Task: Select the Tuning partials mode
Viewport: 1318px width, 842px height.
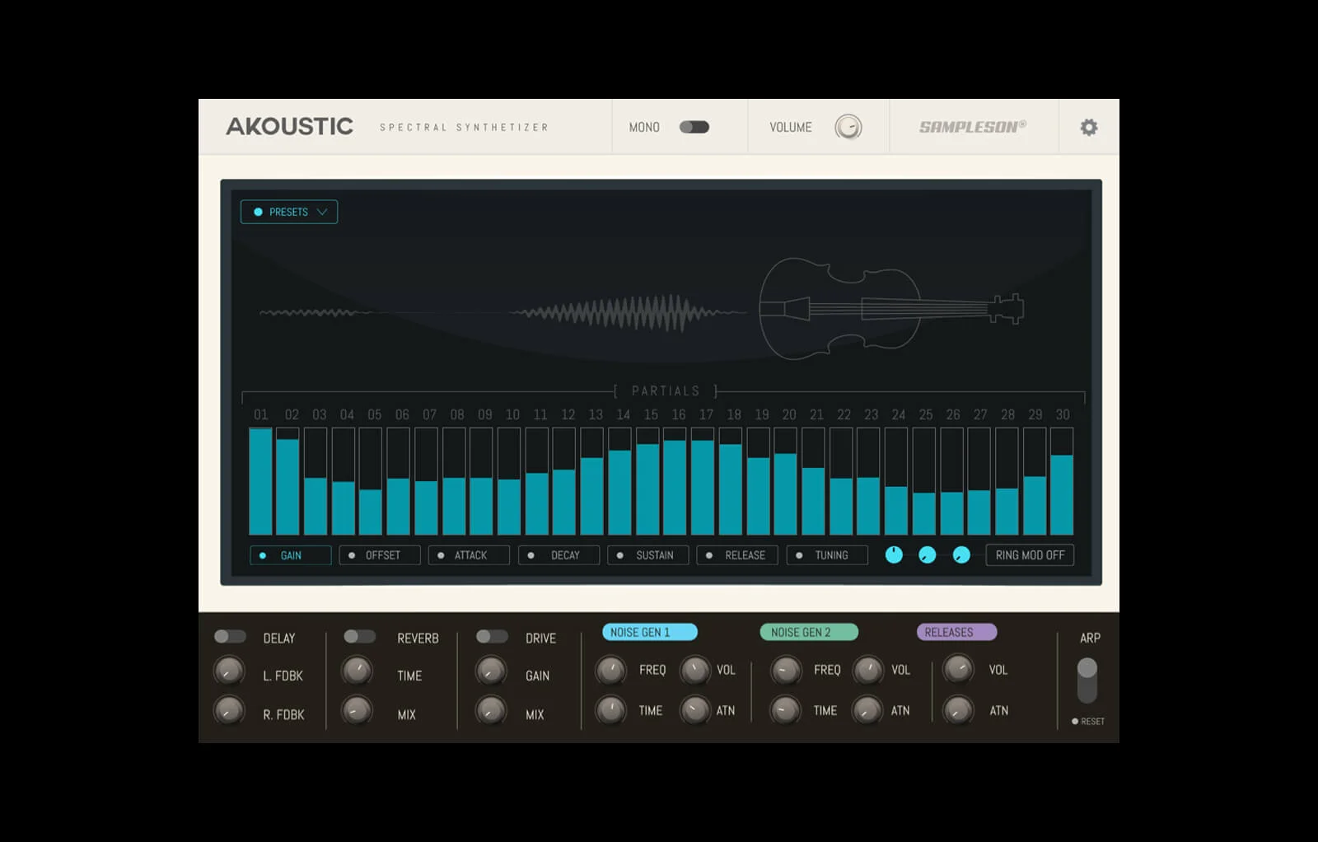Action: pyautogui.click(x=827, y=555)
